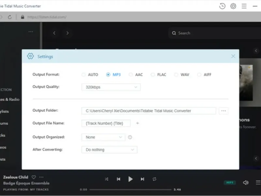Toggle repeat mode
Viewport: 261px width, 196px height.
pos(154,179)
